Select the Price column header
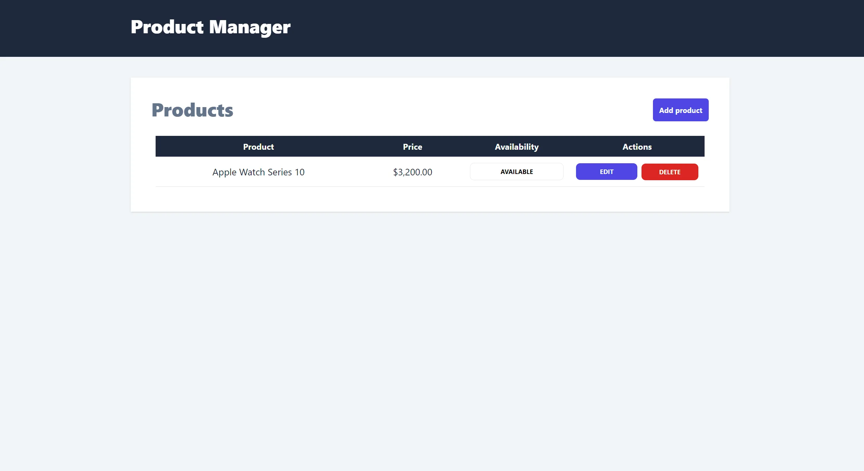The height and width of the screenshot is (471, 864). (412, 147)
